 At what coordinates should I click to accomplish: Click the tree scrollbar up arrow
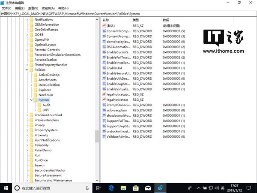point(97,20)
